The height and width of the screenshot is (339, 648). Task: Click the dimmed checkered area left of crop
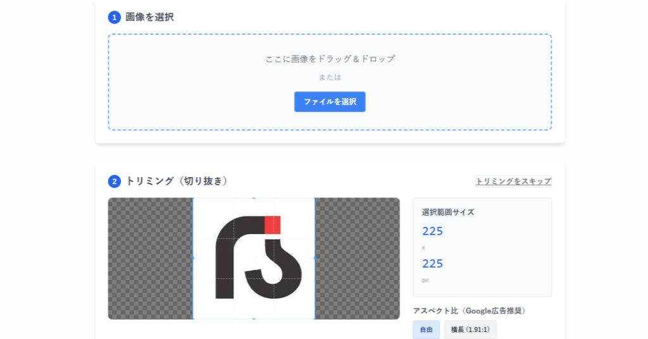point(150,258)
